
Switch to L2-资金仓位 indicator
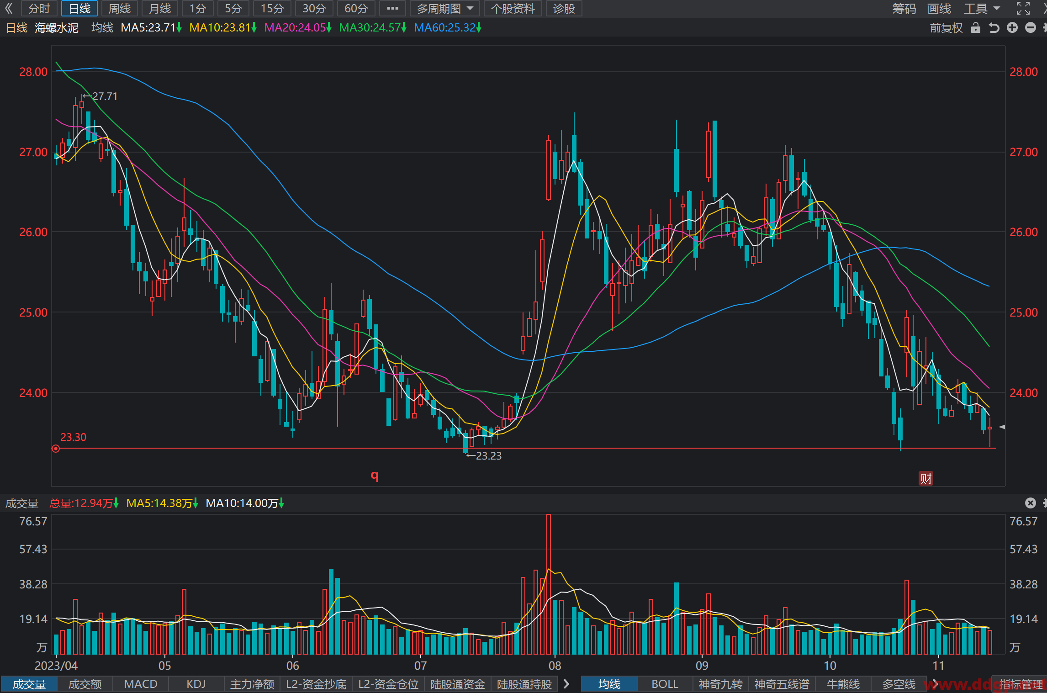coord(388,684)
